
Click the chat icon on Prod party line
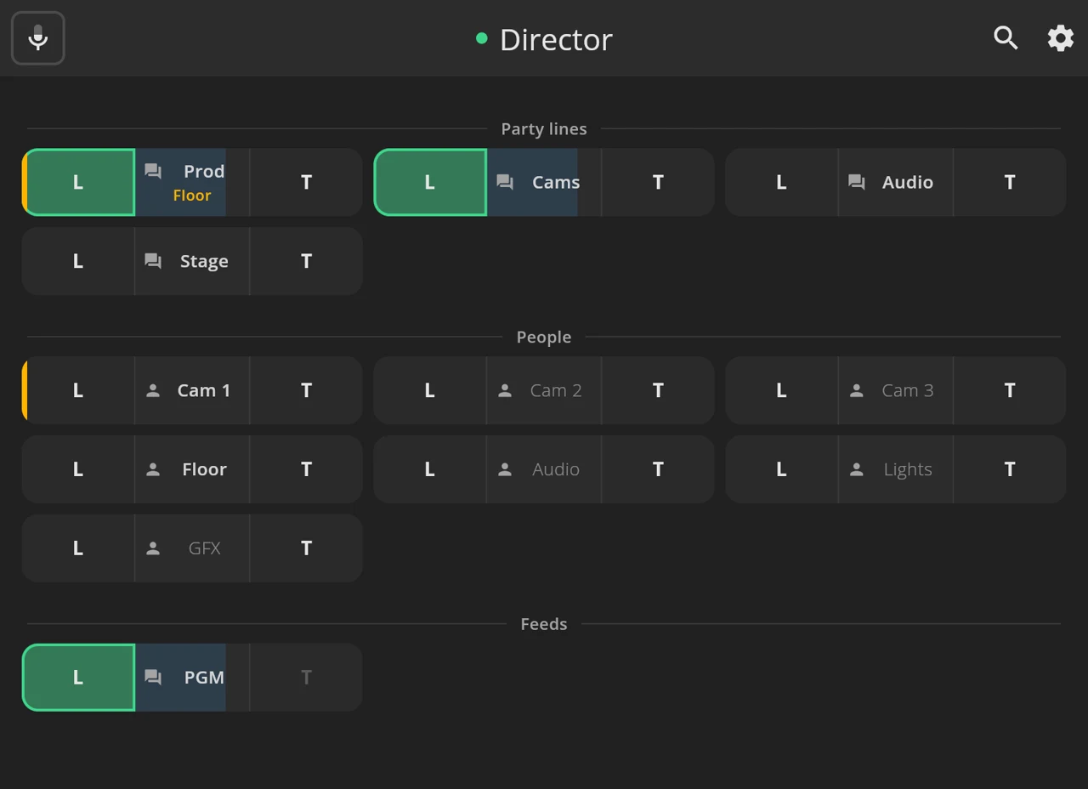point(153,171)
